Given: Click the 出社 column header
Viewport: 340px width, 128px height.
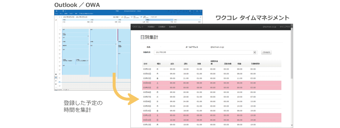Looking at the screenshot, I should [172, 64].
